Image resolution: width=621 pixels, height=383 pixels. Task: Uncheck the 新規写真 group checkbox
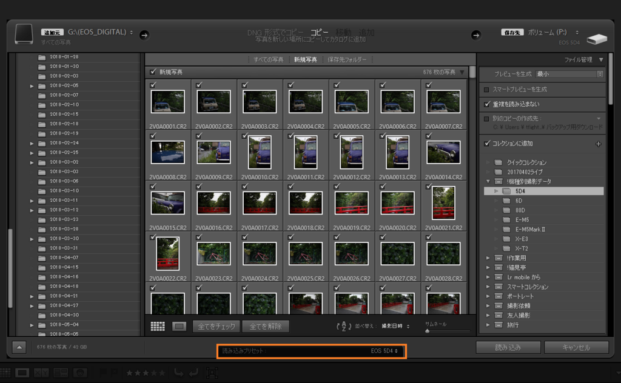153,72
